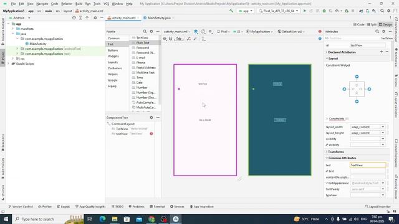The width and height of the screenshot is (399, 224).
Task: Expand the Transforms section
Action: tap(327, 152)
